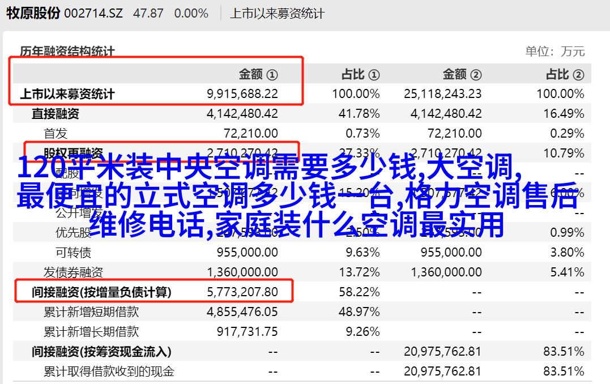Click the 上市以来募资统计 page title beside the price change
The image size is (610, 384).
[277, 14]
